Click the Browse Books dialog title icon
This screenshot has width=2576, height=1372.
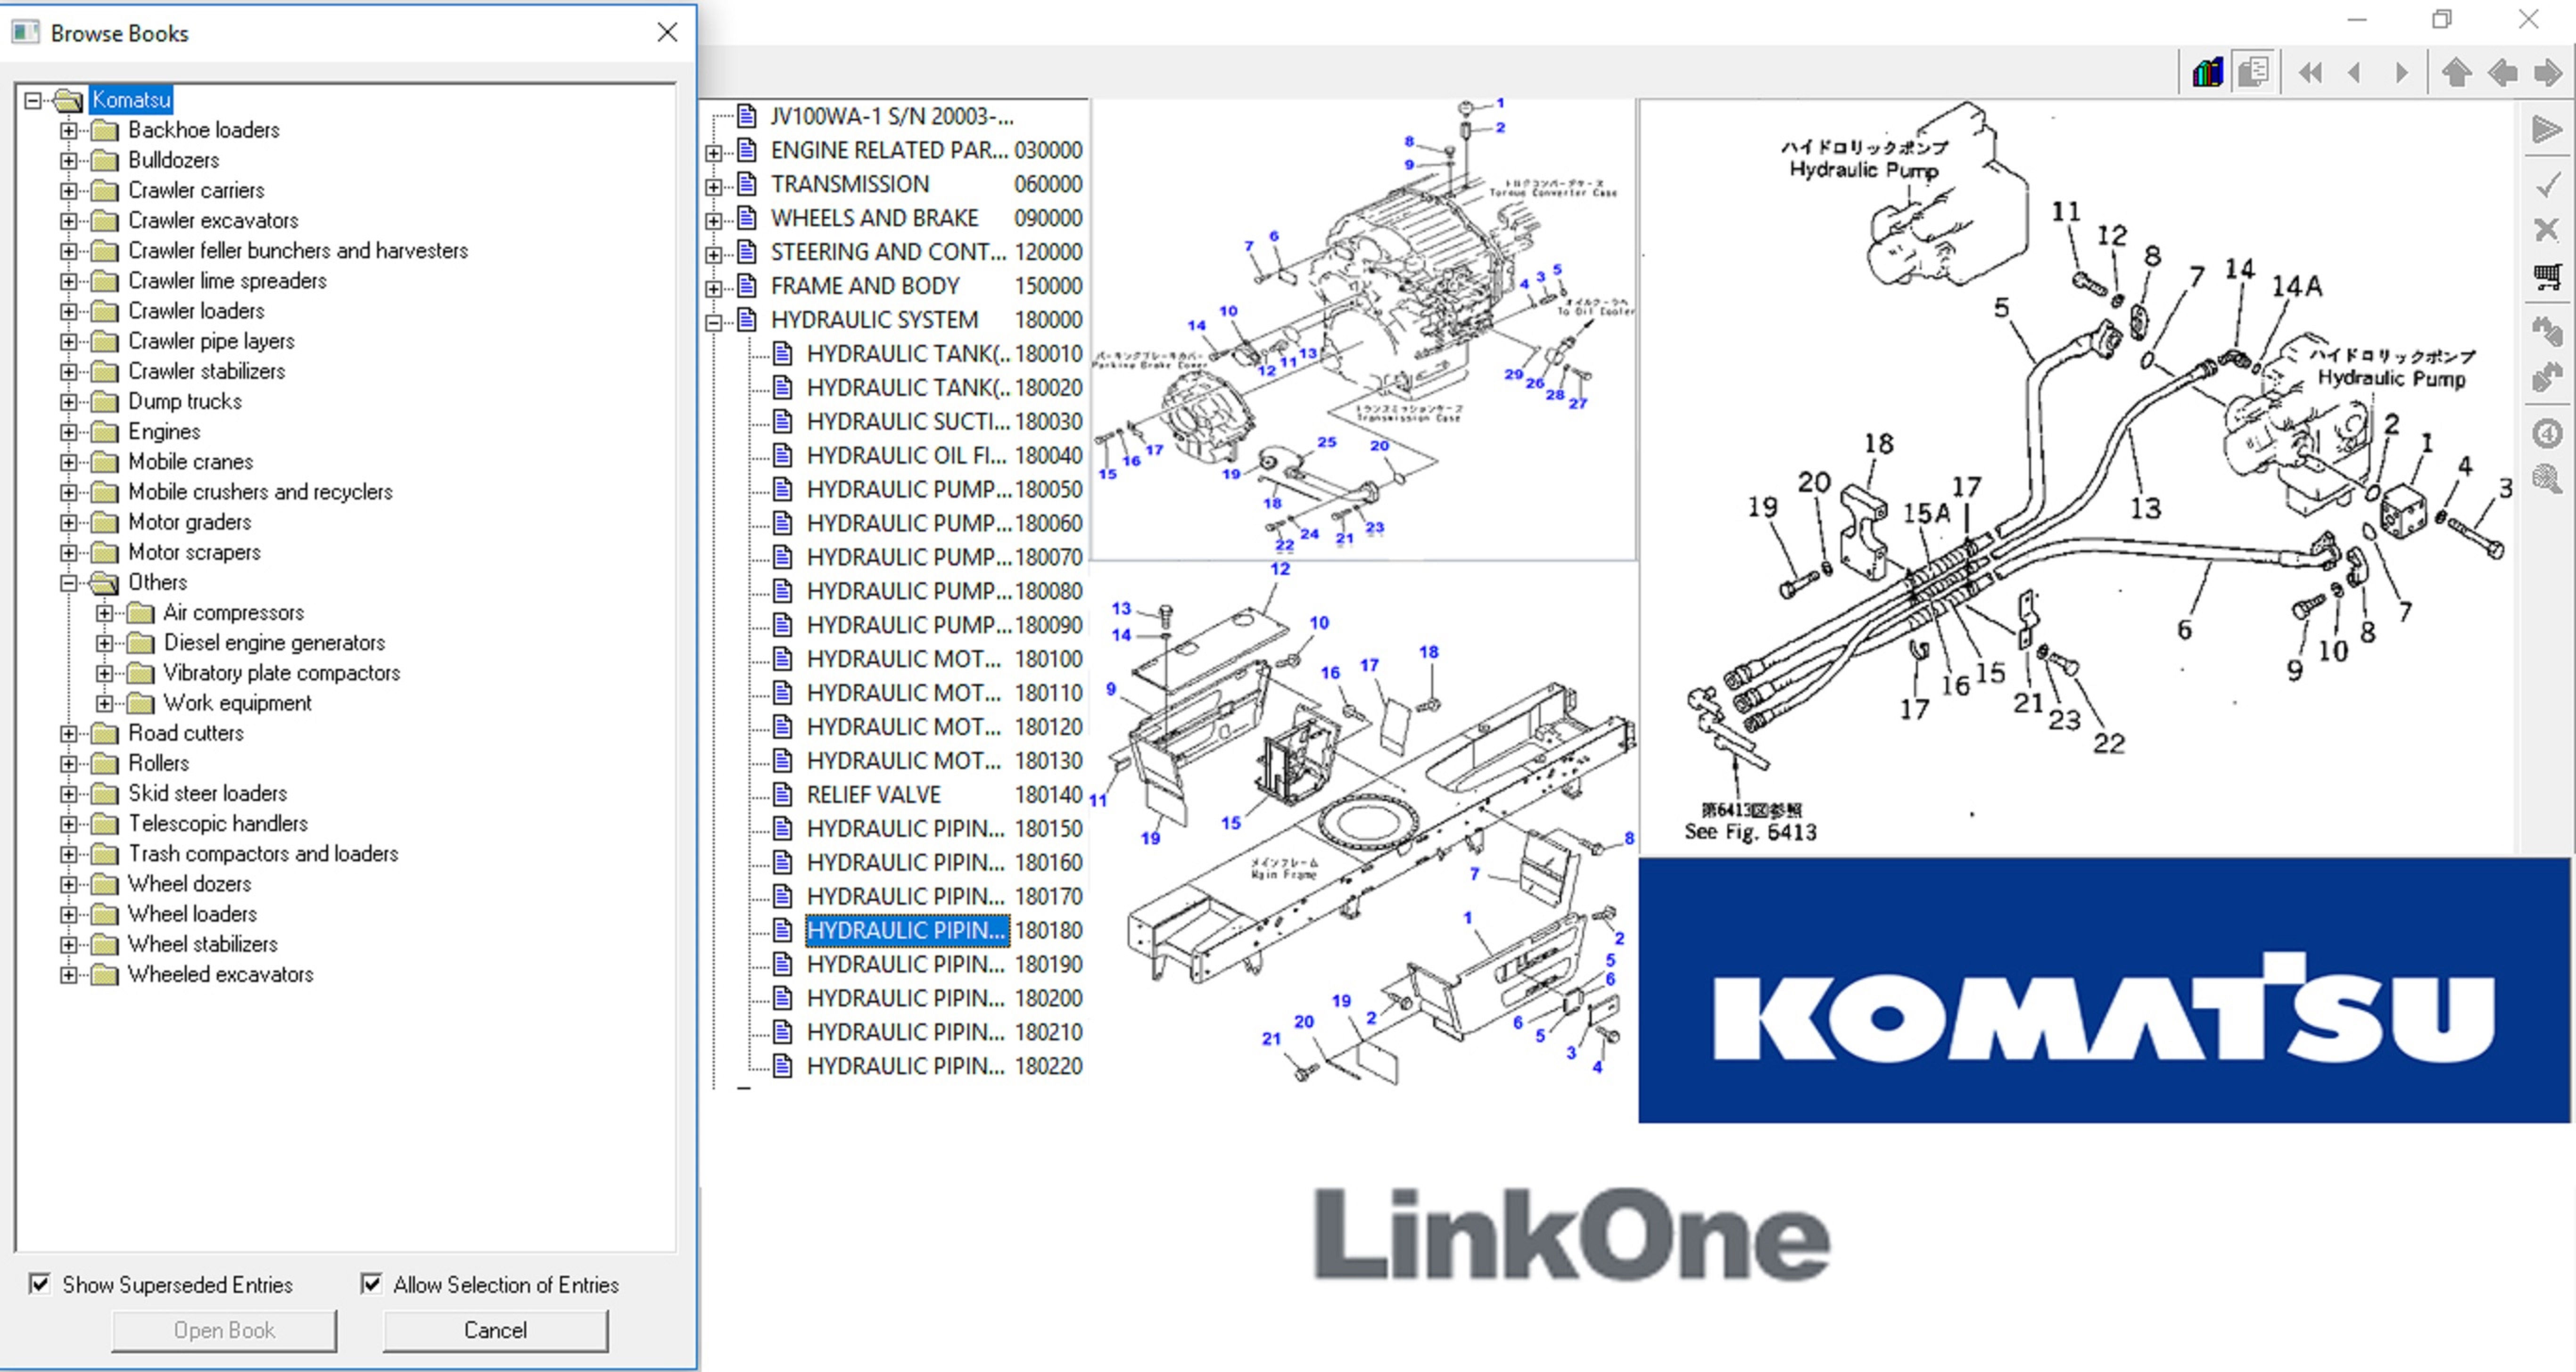pyautogui.click(x=25, y=33)
